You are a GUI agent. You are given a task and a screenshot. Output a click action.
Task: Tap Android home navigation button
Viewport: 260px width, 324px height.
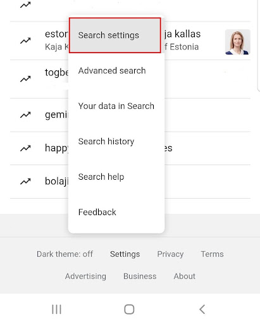point(129,309)
